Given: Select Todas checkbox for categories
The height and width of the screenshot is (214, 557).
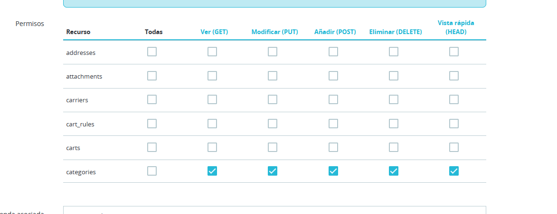Looking at the screenshot, I should [x=152, y=171].
